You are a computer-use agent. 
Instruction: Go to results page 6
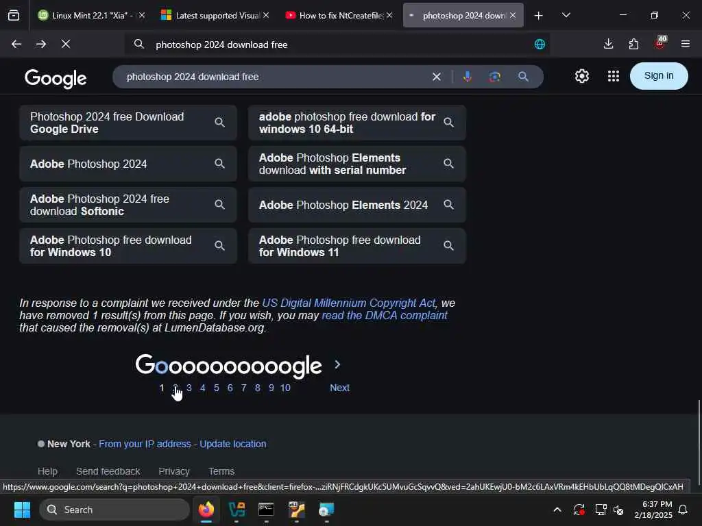click(230, 388)
